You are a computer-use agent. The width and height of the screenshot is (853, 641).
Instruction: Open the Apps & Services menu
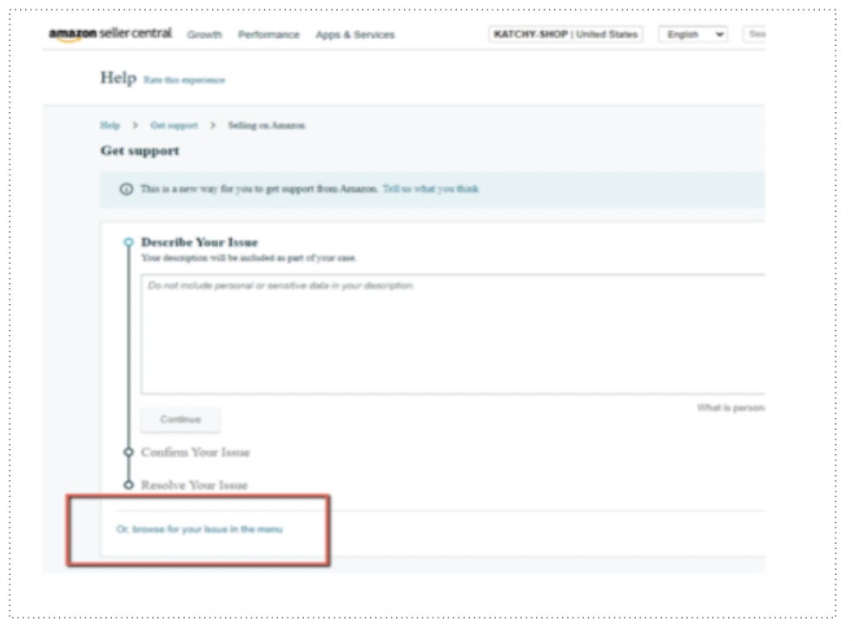(x=355, y=35)
